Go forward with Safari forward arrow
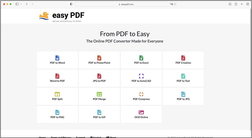 pyautogui.click(x=32, y=4)
